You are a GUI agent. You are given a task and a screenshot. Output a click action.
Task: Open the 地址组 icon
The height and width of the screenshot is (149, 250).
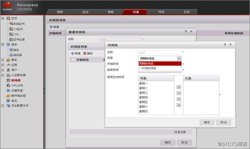click(11, 55)
